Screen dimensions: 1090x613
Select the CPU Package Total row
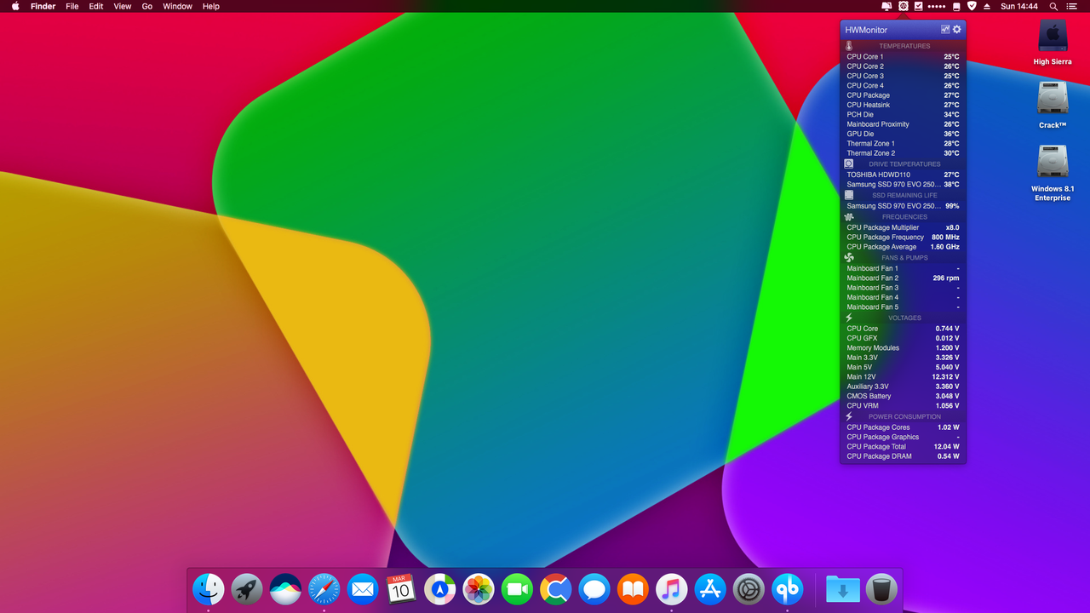pos(903,446)
